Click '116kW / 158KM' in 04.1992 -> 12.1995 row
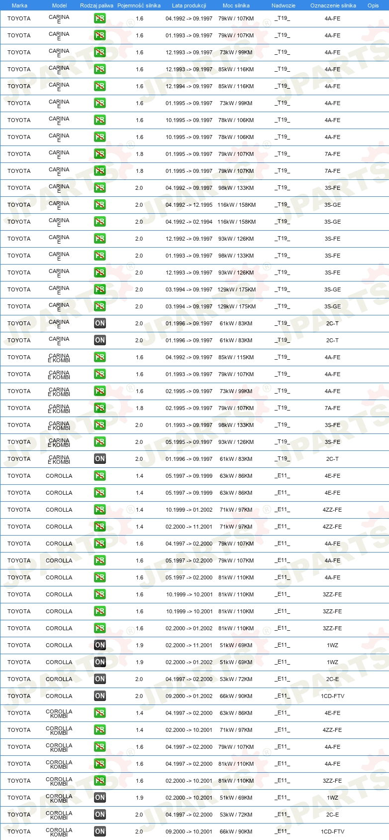Image resolution: width=389 pixels, height=840 pixels. 236,205
